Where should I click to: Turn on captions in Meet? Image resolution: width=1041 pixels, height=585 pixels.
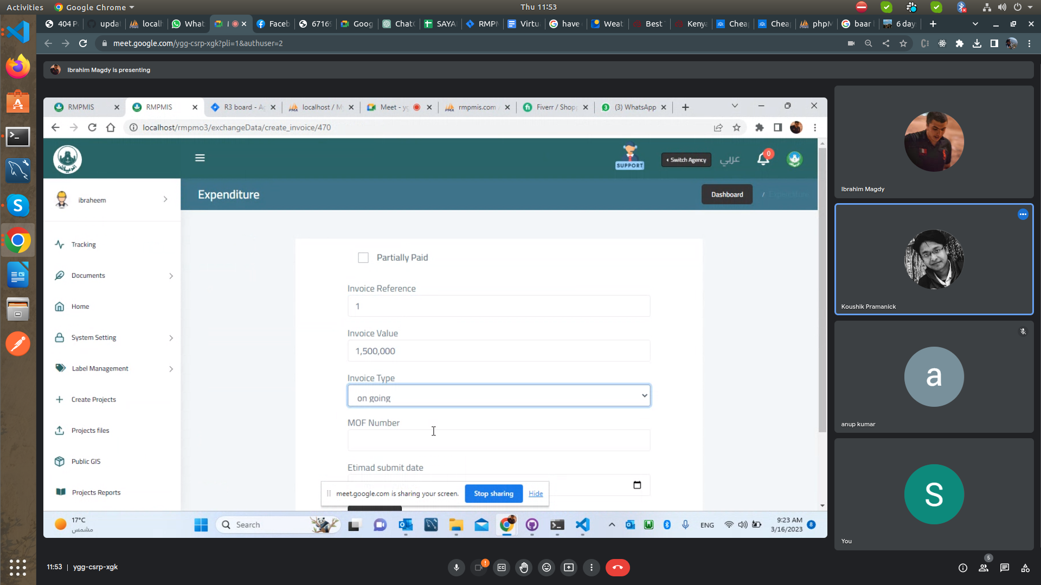[502, 568]
